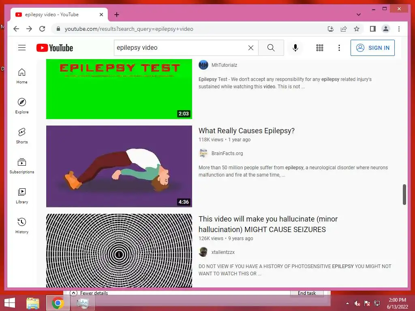Open Shorts in the sidebar

(22, 136)
